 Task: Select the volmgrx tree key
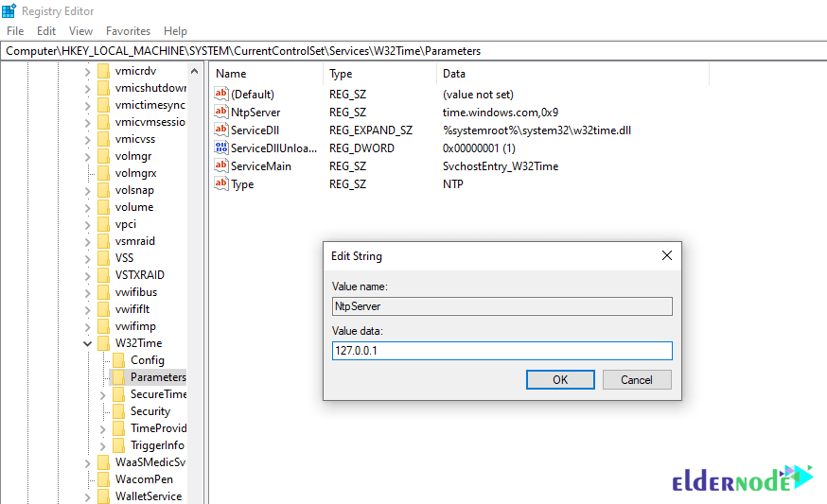pyautogui.click(x=135, y=173)
